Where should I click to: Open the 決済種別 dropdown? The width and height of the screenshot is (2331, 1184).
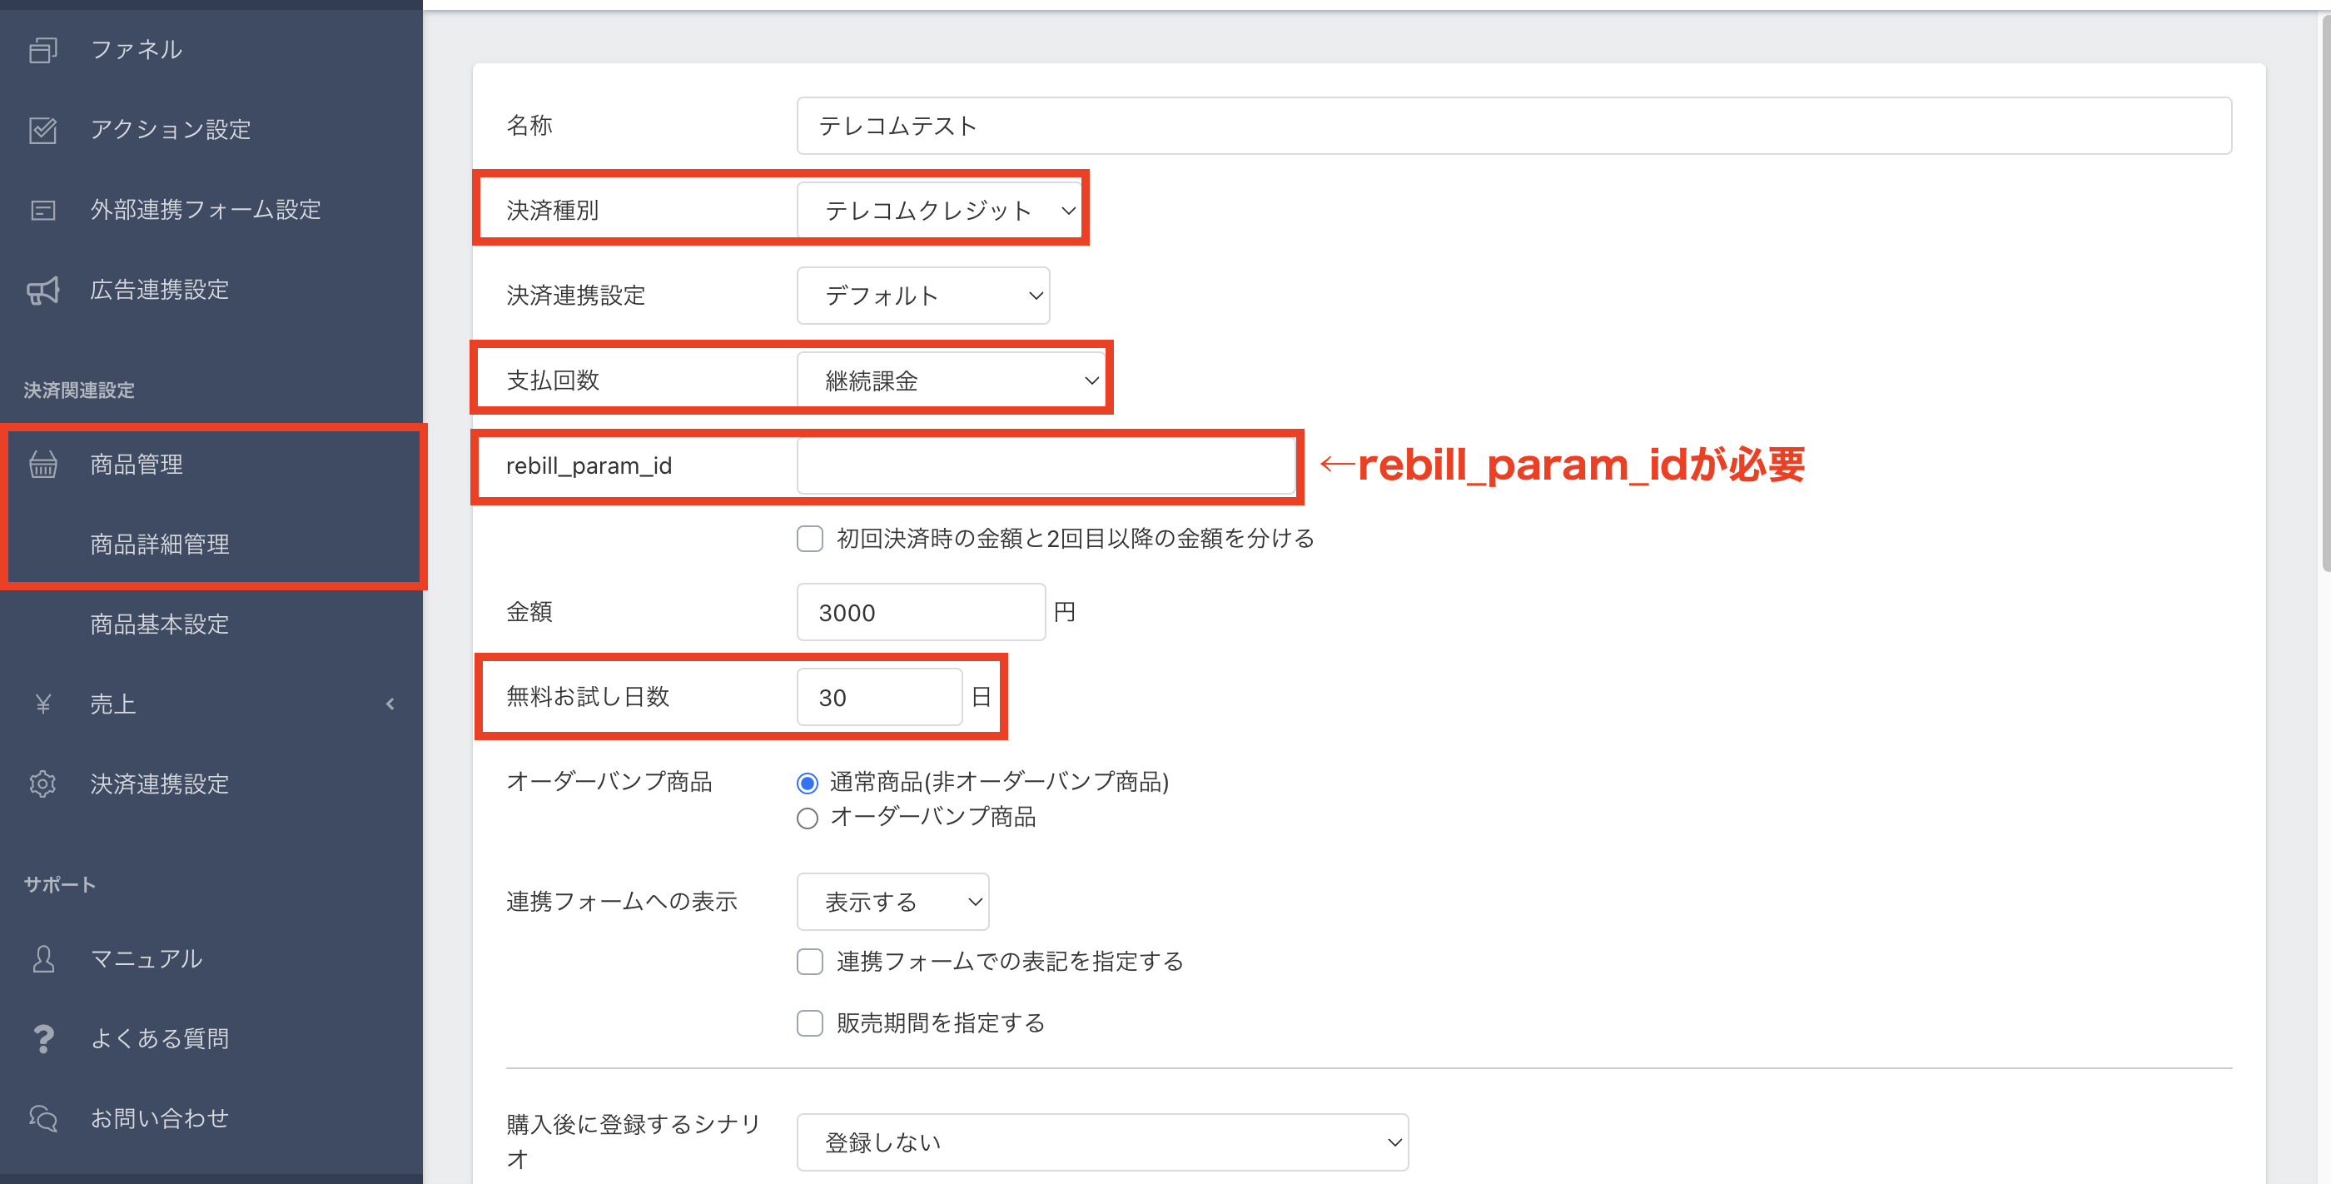point(938,210)
